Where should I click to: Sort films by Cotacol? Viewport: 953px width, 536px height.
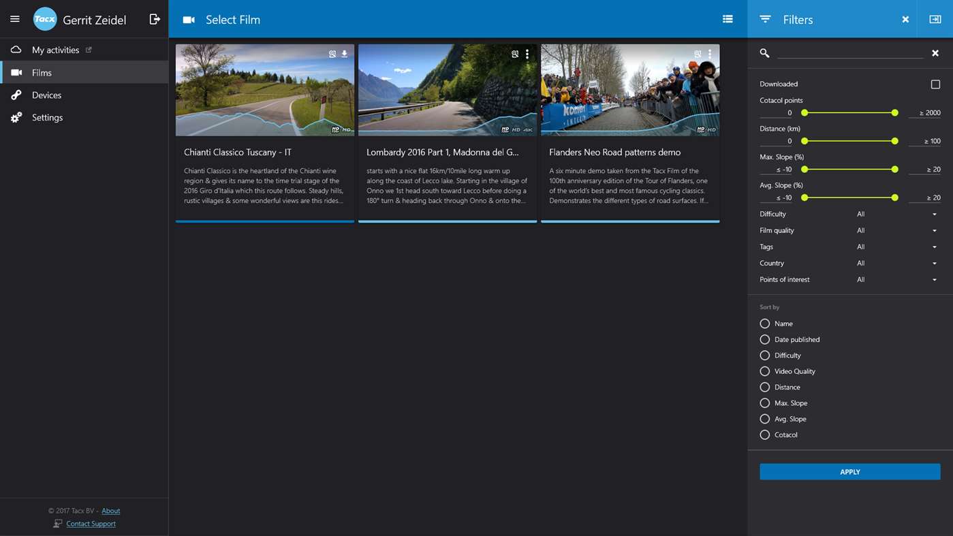click(x=765, y=435)
